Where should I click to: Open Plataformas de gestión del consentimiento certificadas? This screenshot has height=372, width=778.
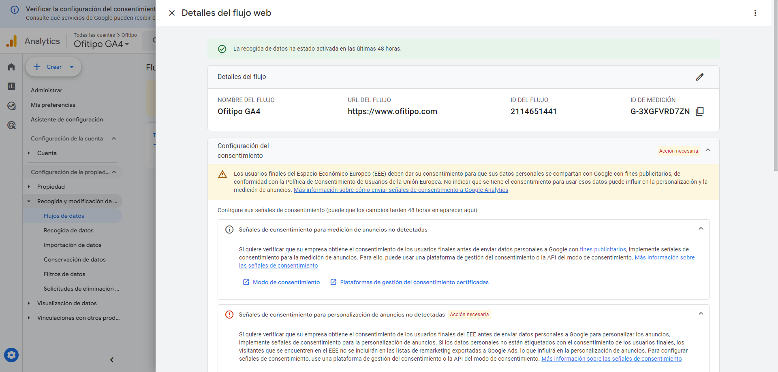(x=414, y=282)
